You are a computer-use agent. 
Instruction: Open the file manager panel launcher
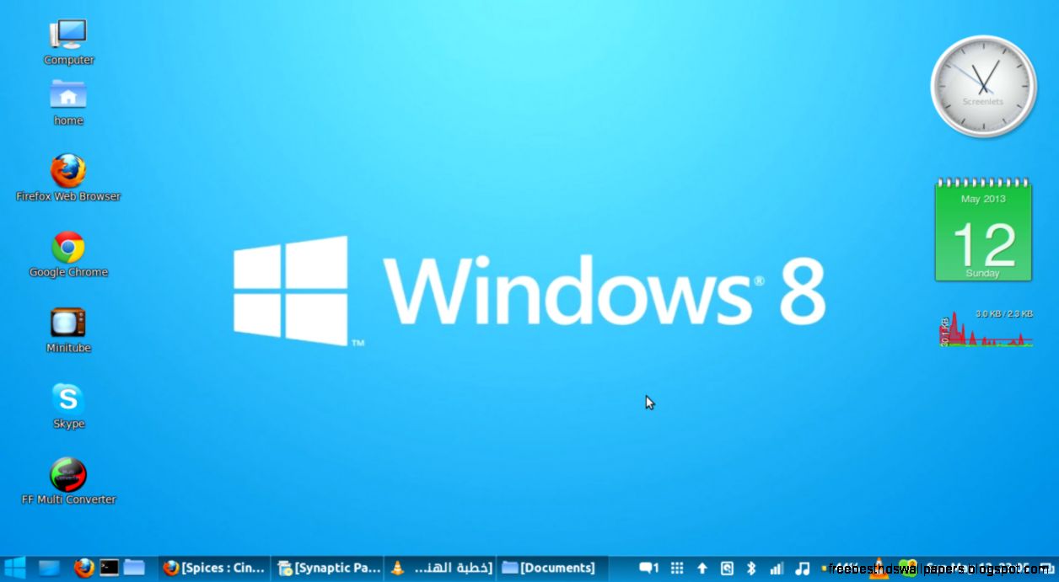134,568
